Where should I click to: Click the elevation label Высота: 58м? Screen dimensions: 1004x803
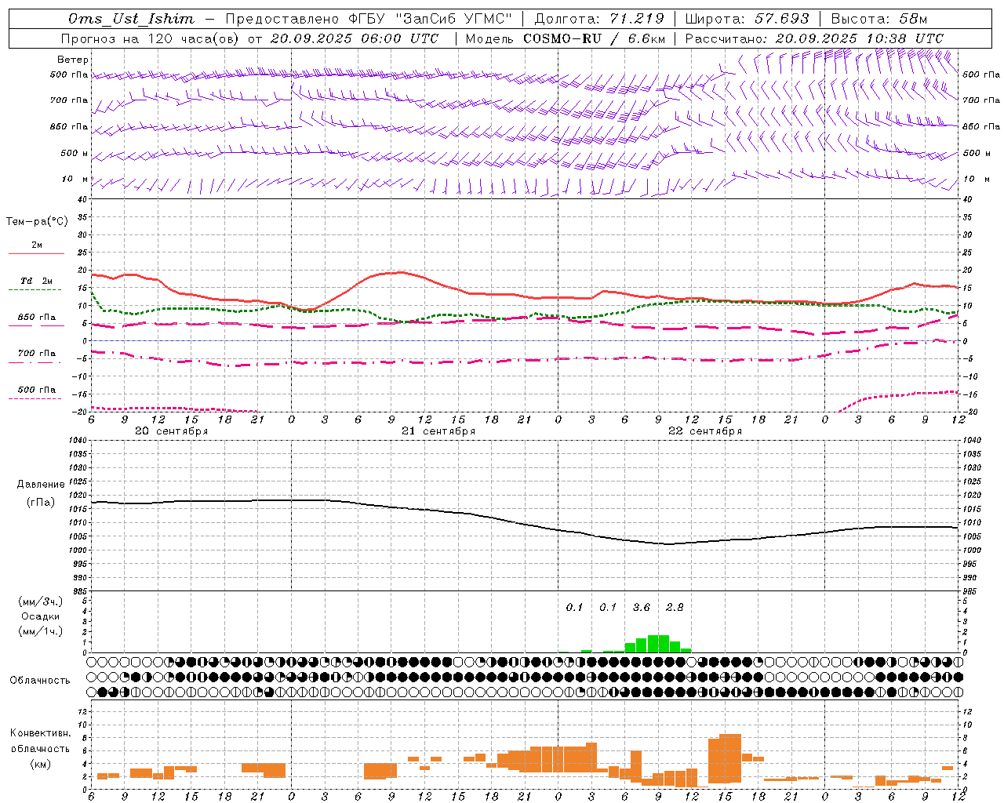pos(879,19)
